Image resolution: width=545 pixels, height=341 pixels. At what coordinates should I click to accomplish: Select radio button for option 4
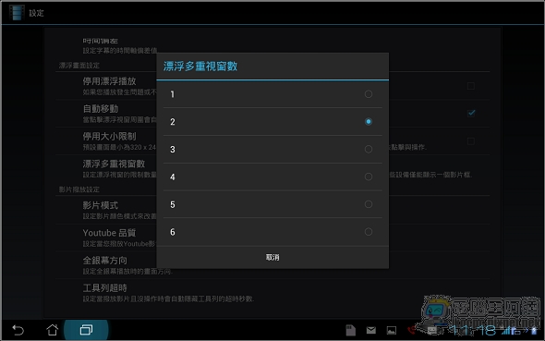point(368,177)
